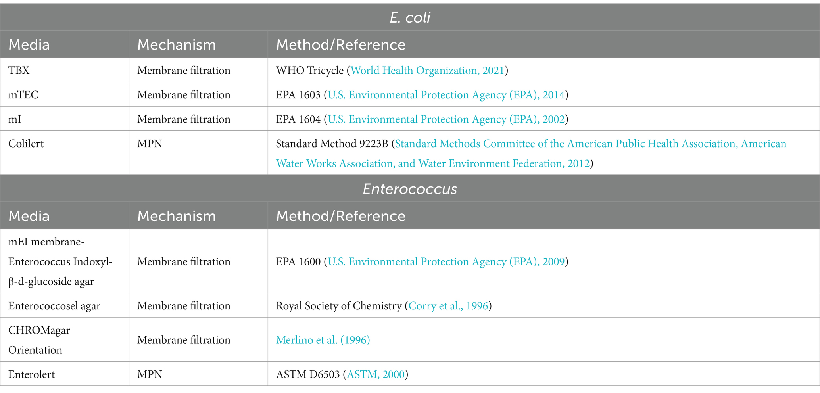This screenshot has width=820, height=393.
Task: Click the CHROMagar Orientation cell
Action: point(65,340)
